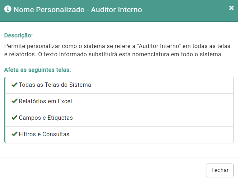Close the dialog with the X icon
238x180 pixels.
(x=231, y=8)
